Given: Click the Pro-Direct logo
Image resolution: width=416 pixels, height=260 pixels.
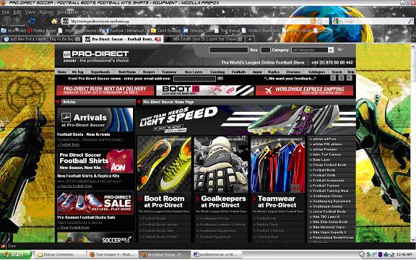Looking at the screenshot, I should (x=96, y=56).
